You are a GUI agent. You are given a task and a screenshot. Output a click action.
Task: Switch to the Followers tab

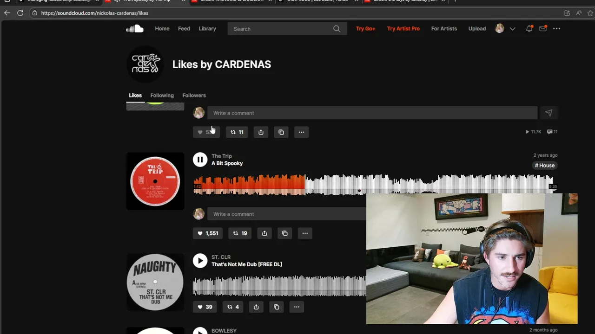pos(194,95)
